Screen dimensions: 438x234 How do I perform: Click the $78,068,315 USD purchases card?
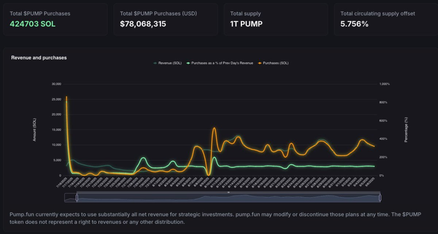tap(165, 19)
